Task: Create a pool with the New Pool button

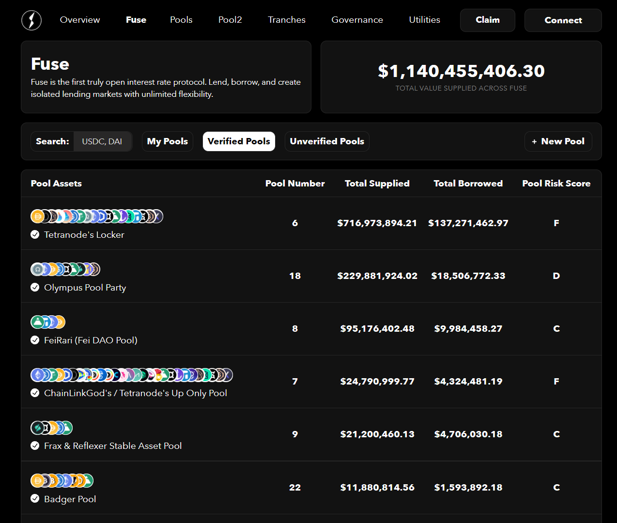Action: [558, 141]
